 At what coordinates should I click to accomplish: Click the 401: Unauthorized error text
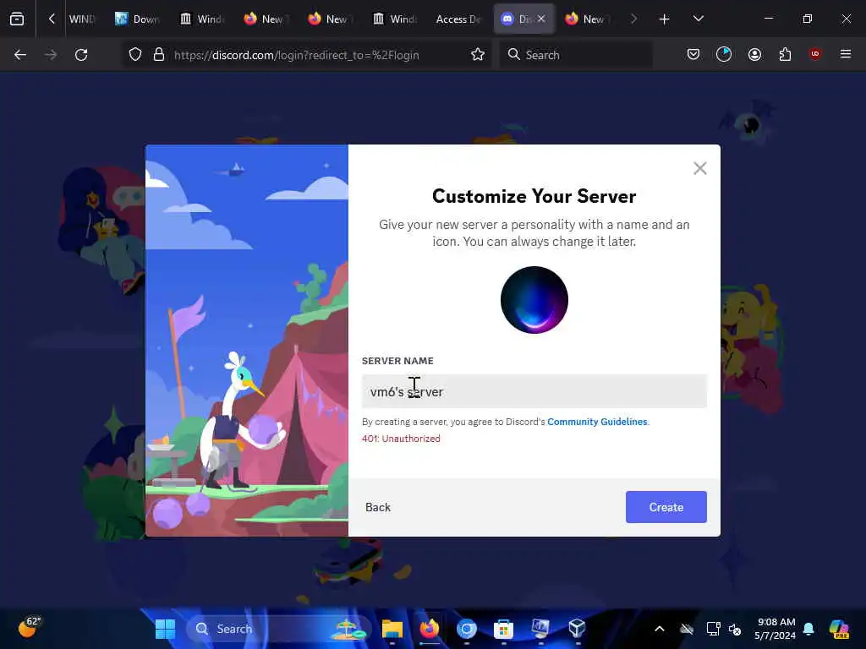(401, 439)
